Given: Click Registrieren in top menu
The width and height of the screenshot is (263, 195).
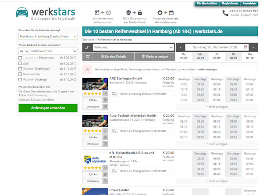Looking at the screenshot, I should (230, 4).
